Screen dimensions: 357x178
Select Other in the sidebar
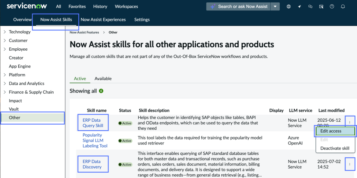[x=32, y=118]
